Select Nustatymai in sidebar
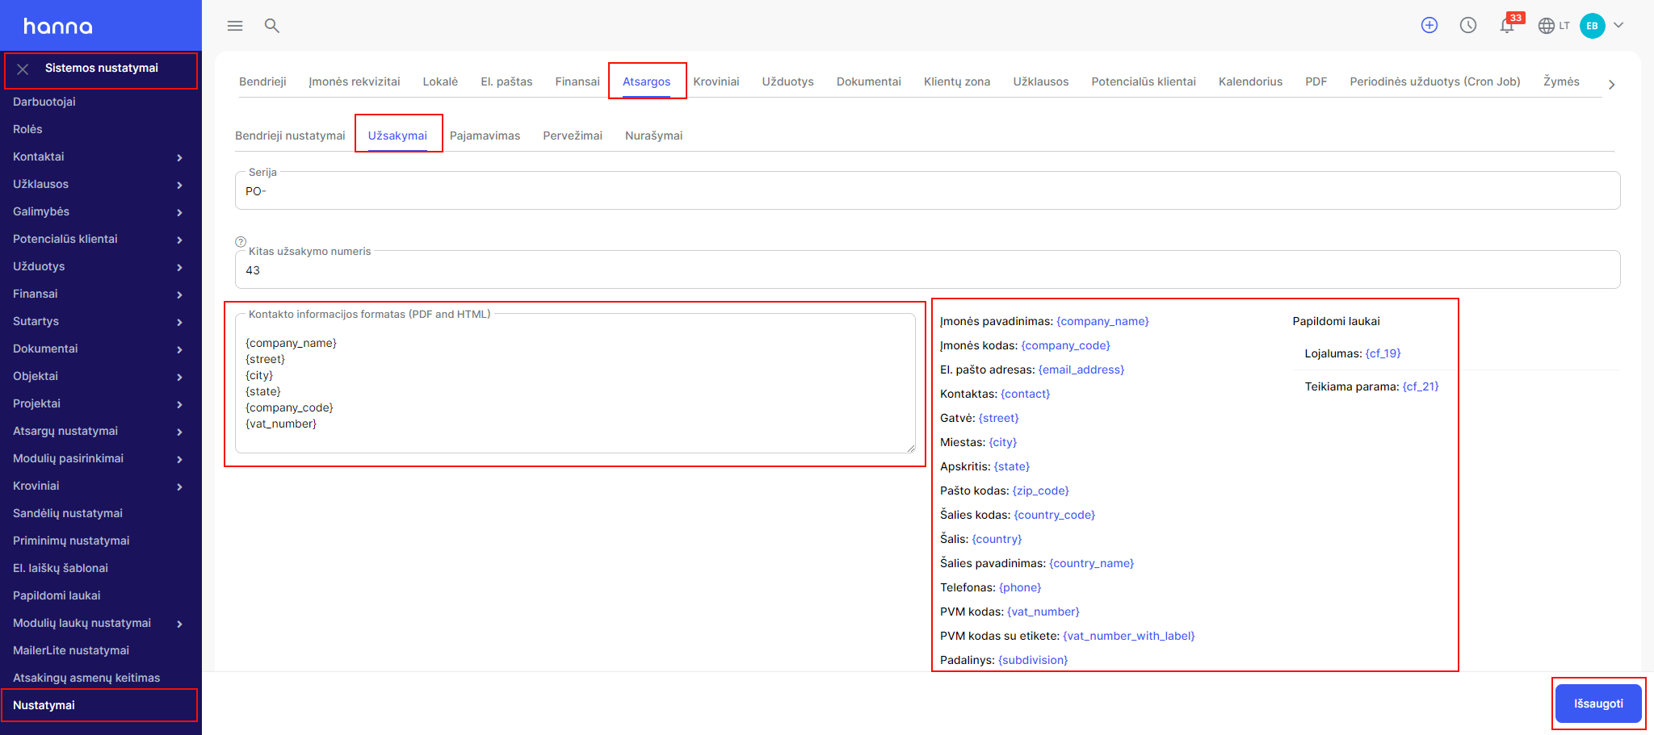 pyautogui.click(x=44, y=705)
